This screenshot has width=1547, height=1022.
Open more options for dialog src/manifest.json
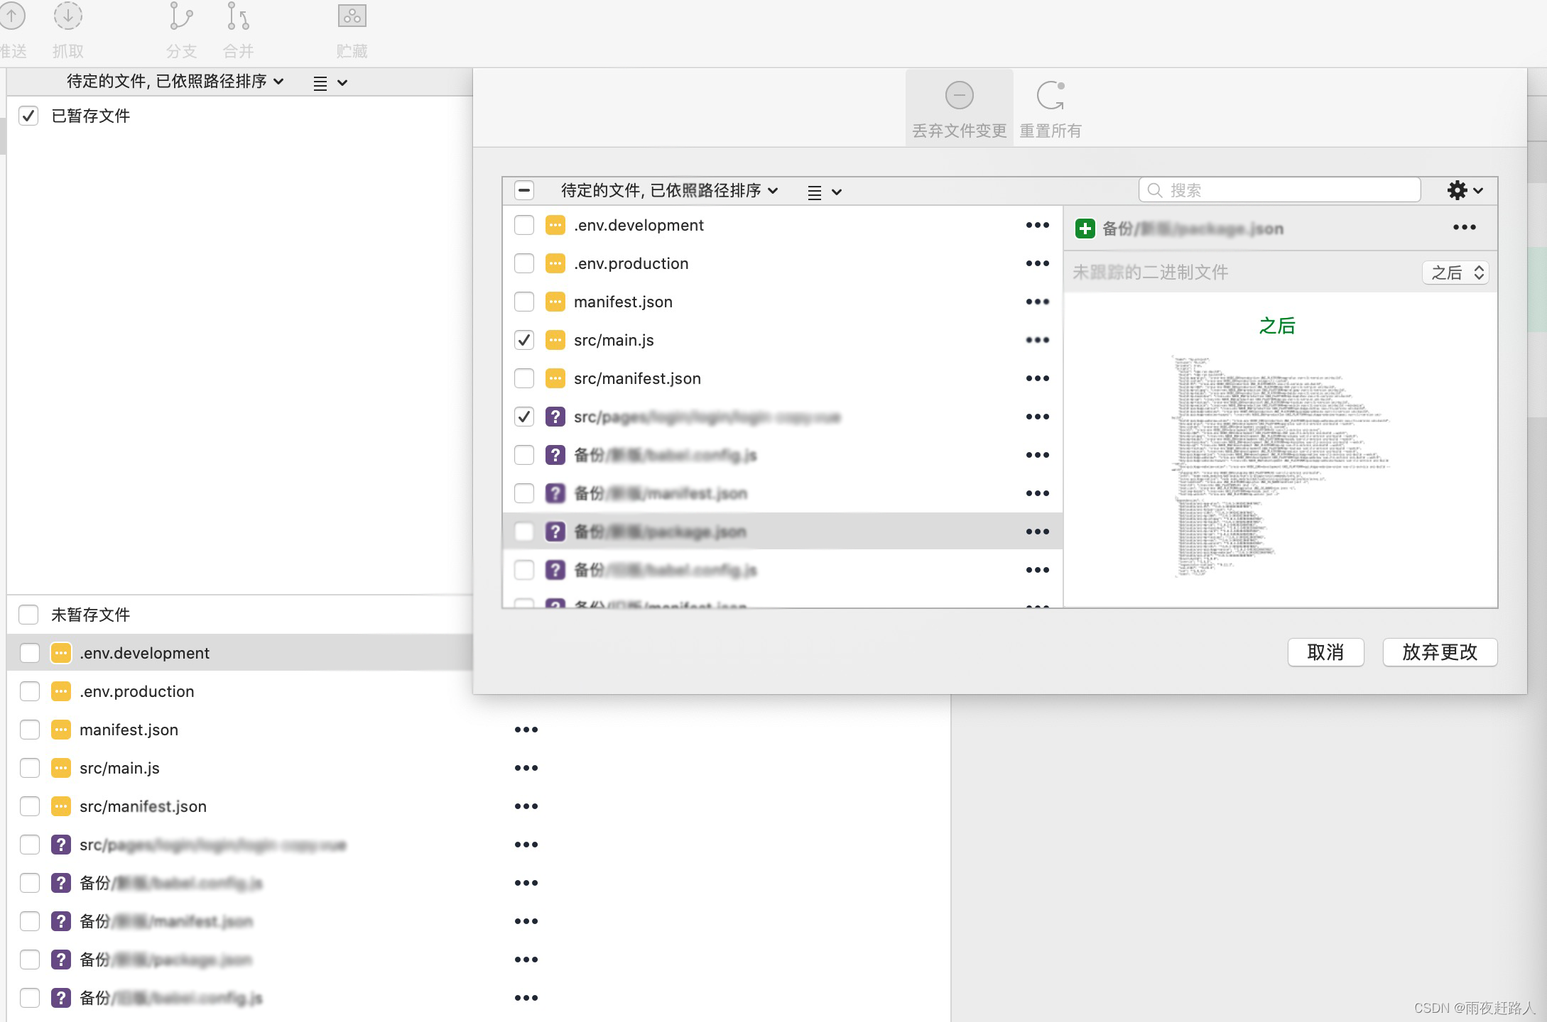(x=1037, y=378)
